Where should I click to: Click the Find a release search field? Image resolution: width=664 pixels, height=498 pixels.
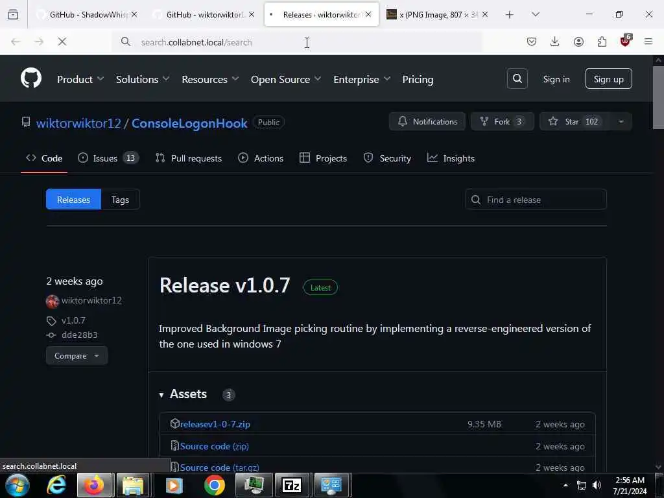[x=536, y=200]
